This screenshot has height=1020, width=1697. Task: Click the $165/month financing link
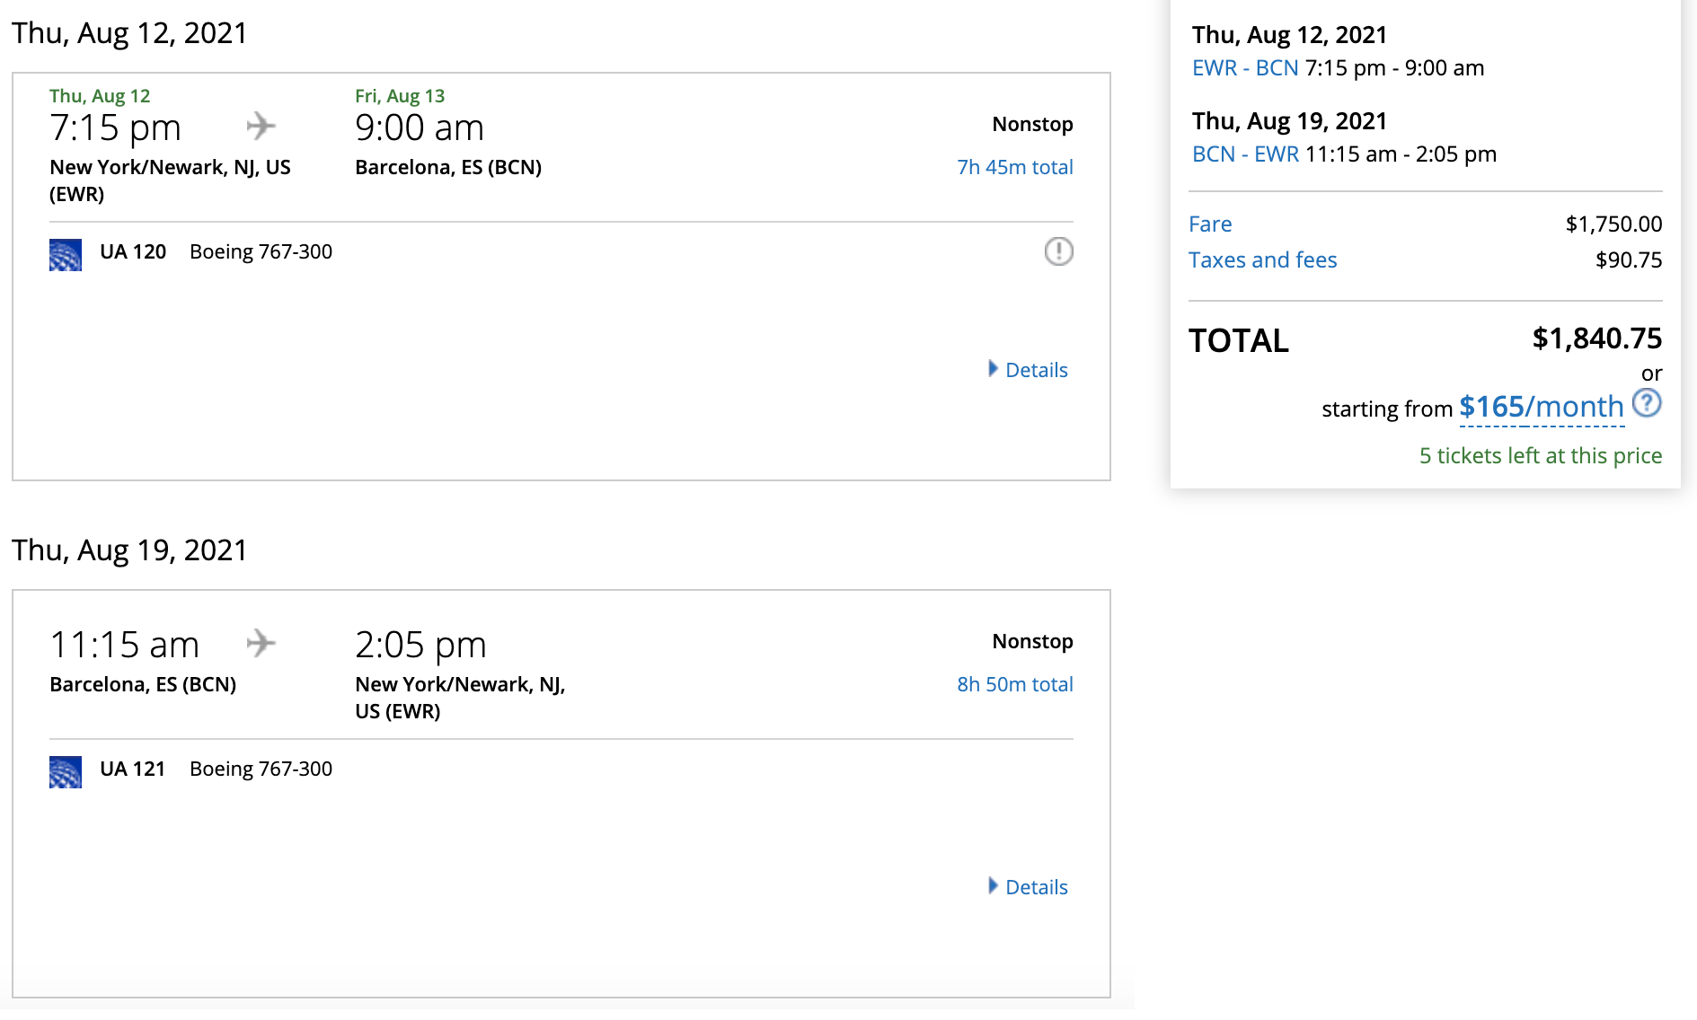click(x=1541, y=408)
